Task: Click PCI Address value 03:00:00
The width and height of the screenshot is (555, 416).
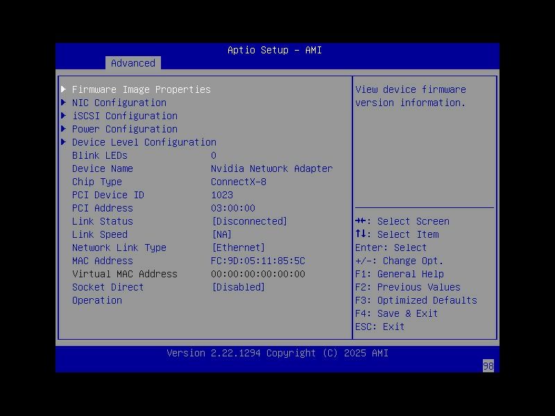Action: click(233, 208)
